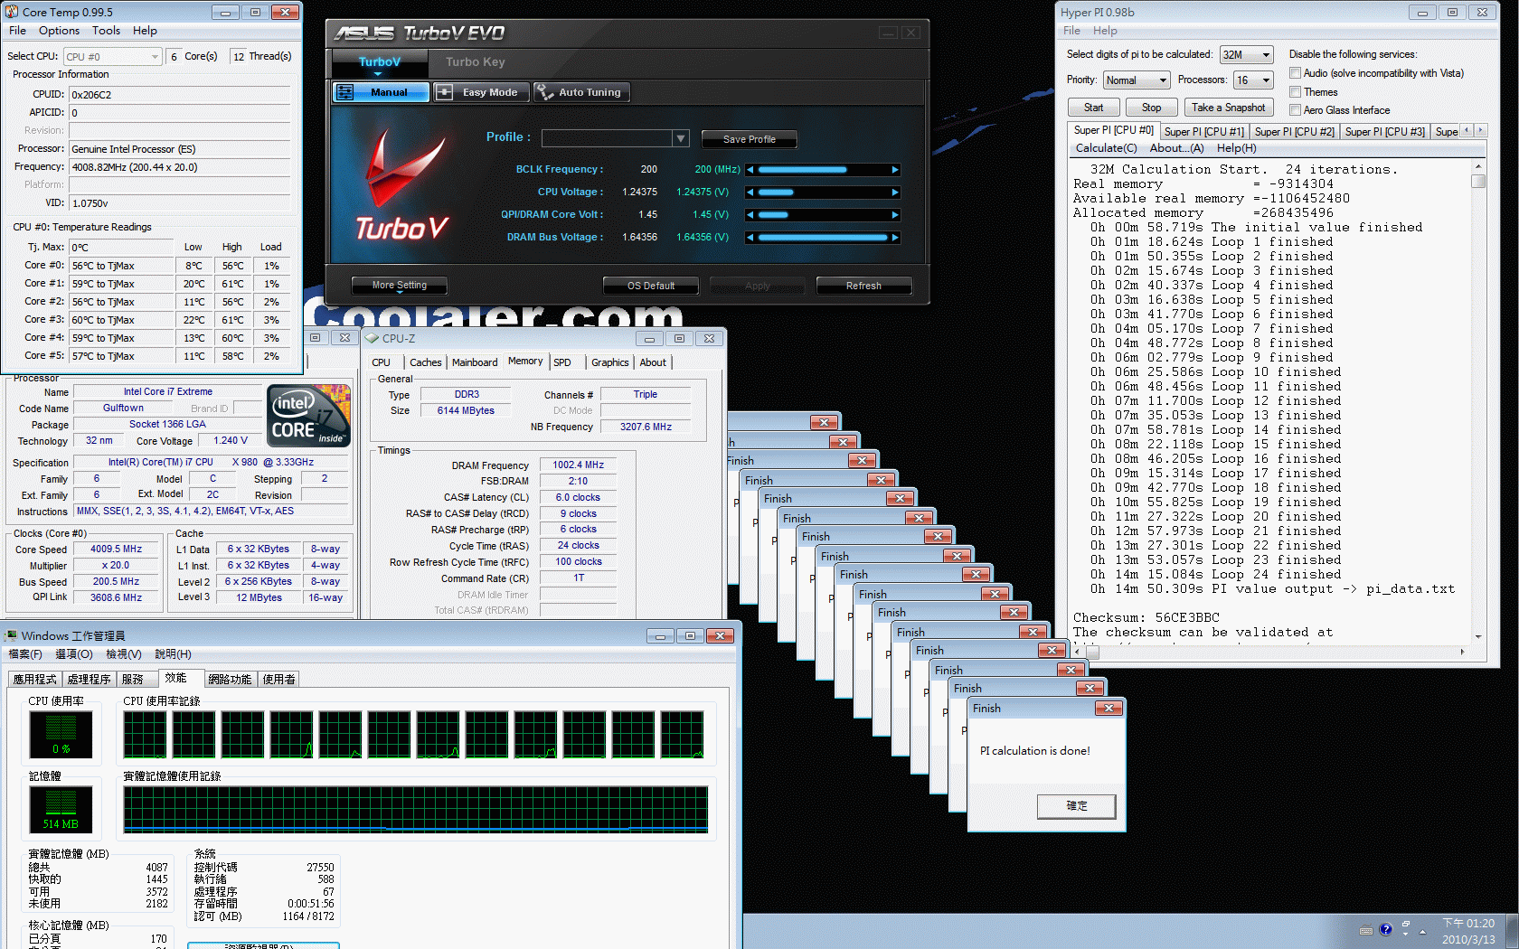Raise QPI/DRAM Core Volt with right arrow
This screenshot has height=949, width=1519.
(895, 215)
